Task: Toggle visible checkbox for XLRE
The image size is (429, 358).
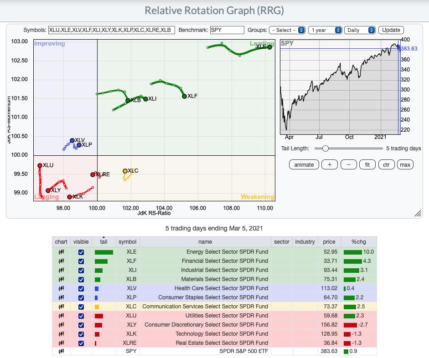Action: pos(81,343)
